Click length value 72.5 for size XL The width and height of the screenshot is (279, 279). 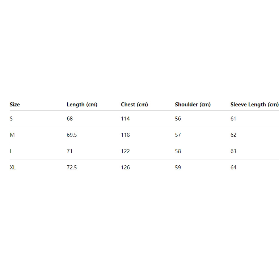pos(72,168)
